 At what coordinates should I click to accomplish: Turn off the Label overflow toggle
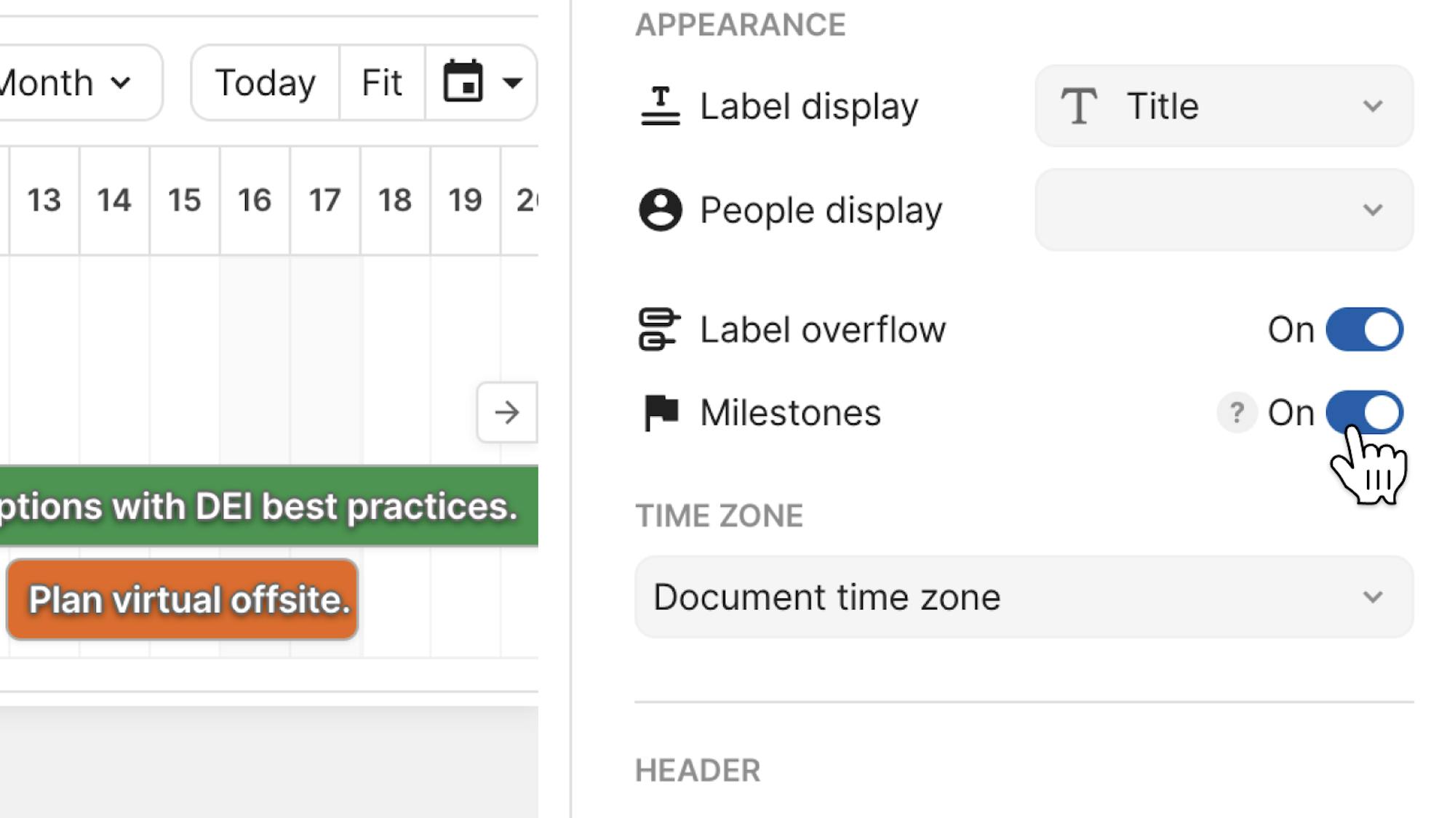1364,329
